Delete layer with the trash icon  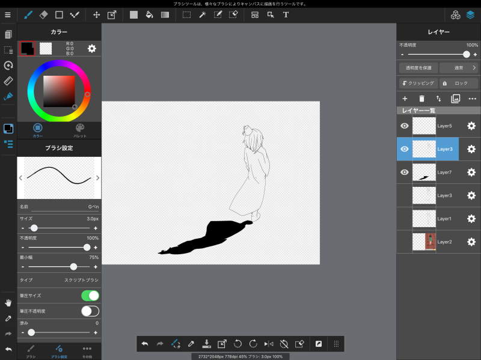(x=421, y=99)
